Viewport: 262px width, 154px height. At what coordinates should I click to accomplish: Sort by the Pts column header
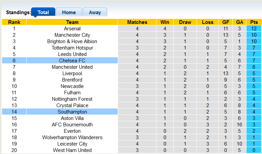[x=254, y=22]
